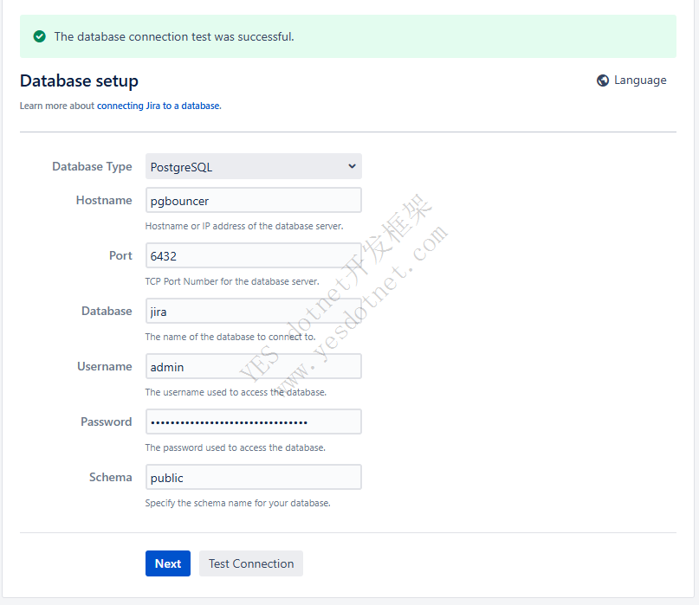Click the Password field label
Viewport: 699px width, 605px height.
pos(106,422)
